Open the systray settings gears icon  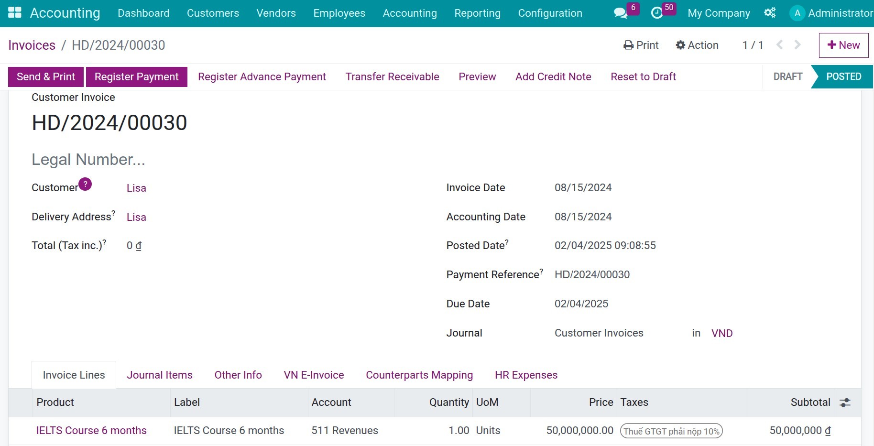(770, 13)
